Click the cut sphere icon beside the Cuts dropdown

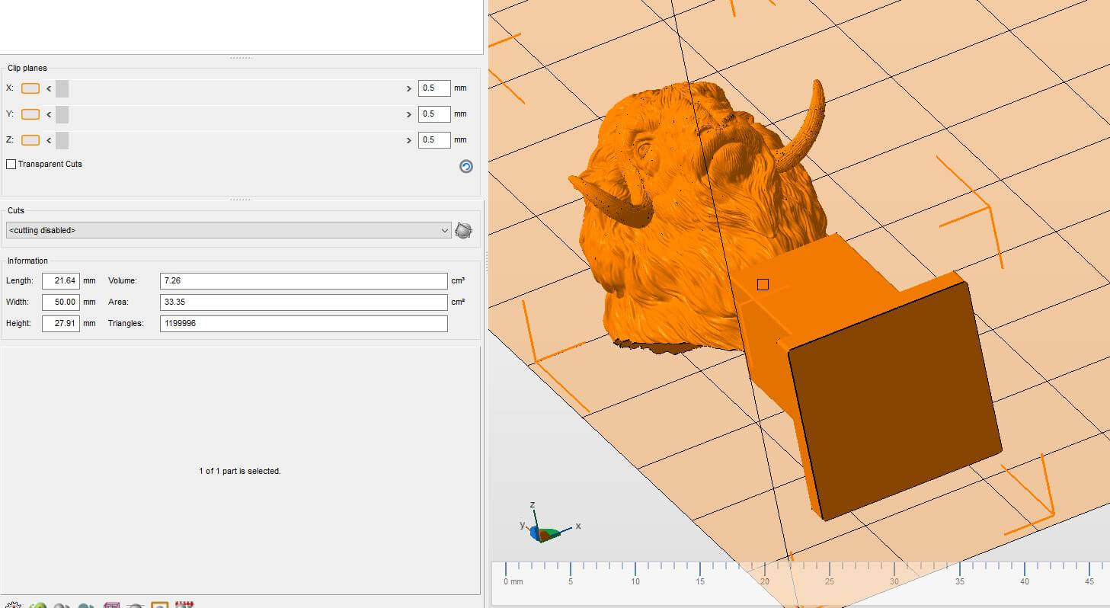click(463, 230)
